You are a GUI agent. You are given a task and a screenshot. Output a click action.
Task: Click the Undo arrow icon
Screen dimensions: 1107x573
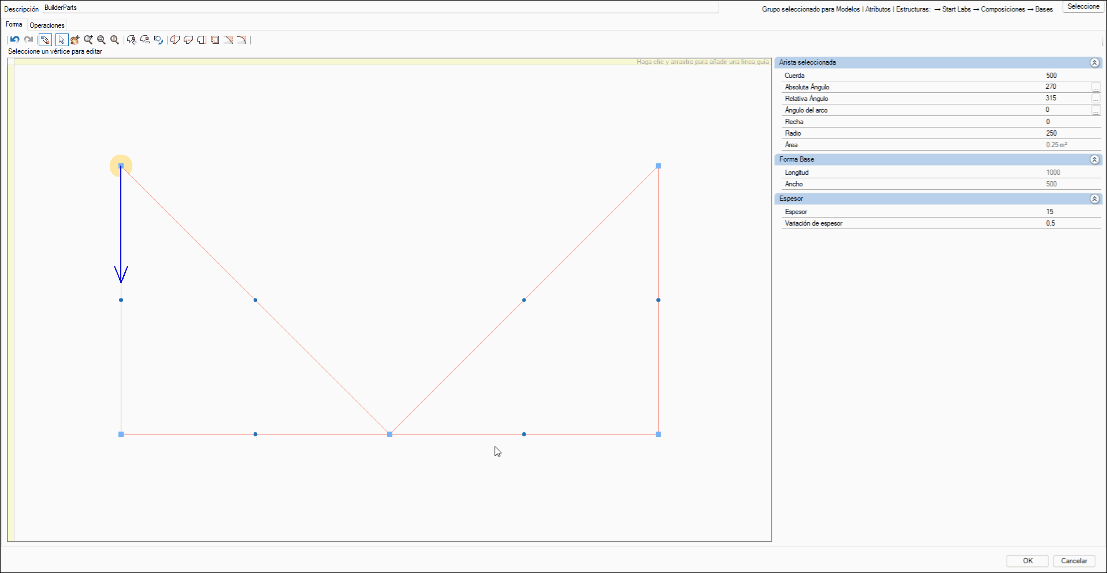pos(15,40)
